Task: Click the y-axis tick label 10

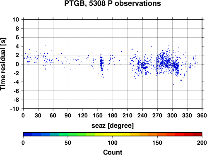Action: [x=16, y=19]
